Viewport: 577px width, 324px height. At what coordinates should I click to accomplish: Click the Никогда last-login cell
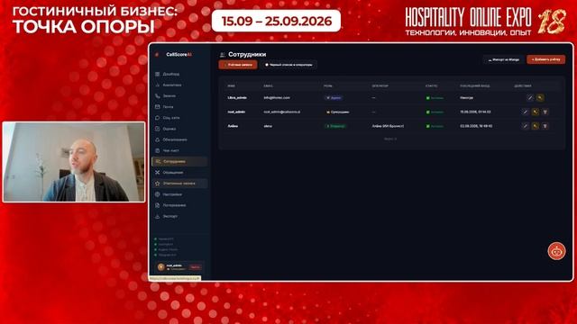(466, 98)
